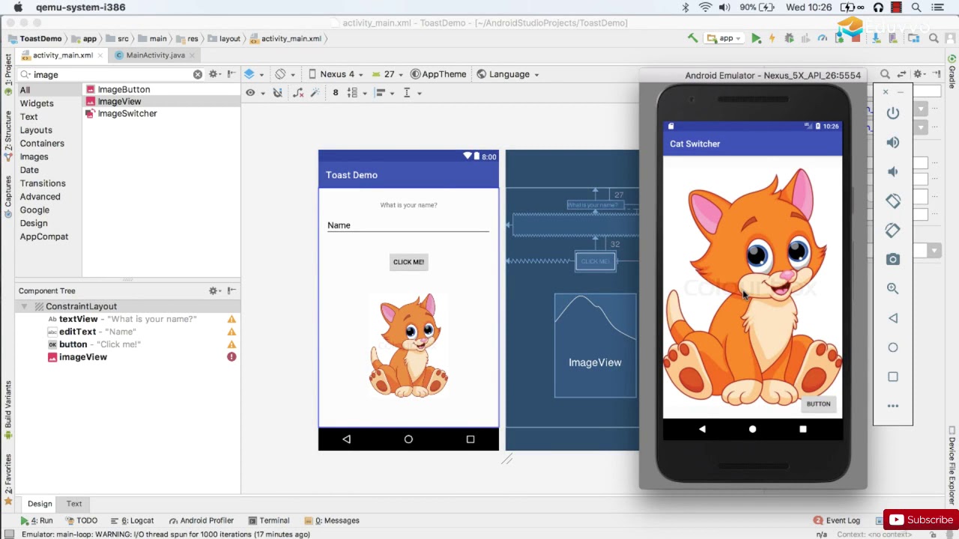959x539 pixels.
Task: Clear the palette search text
Action: [198, 74]
